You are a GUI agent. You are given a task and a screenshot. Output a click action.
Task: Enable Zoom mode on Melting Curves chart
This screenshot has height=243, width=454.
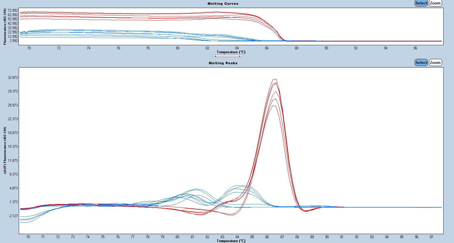pos(435,3)
